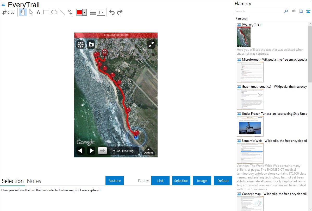Choose the arrow pointer selection tool
The image size is (312, 211).
pos(31,12)
